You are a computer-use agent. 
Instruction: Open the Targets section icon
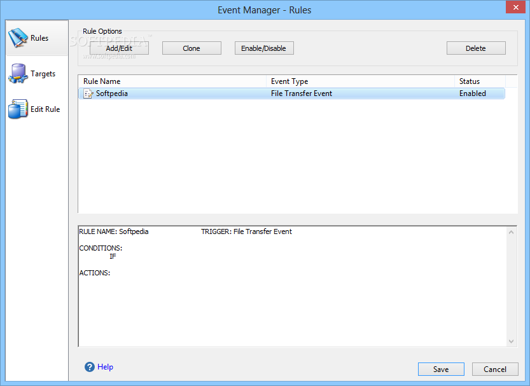(x=18, y=74)
